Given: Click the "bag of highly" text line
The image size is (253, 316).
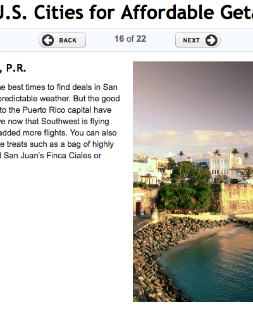Looking at the screenshot, I should (x=57, y=144).
